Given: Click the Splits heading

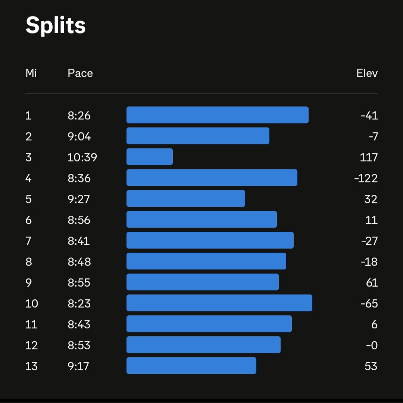Looking at the screenshot, I should click(x=56, y=25).
